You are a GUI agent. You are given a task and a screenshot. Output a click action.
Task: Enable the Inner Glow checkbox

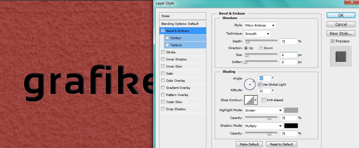[x=163, y=66]
